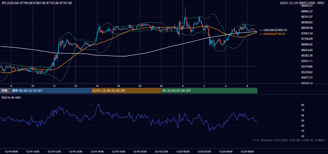
Task: Click the 早朝 session block
Action: pos(5,91)
